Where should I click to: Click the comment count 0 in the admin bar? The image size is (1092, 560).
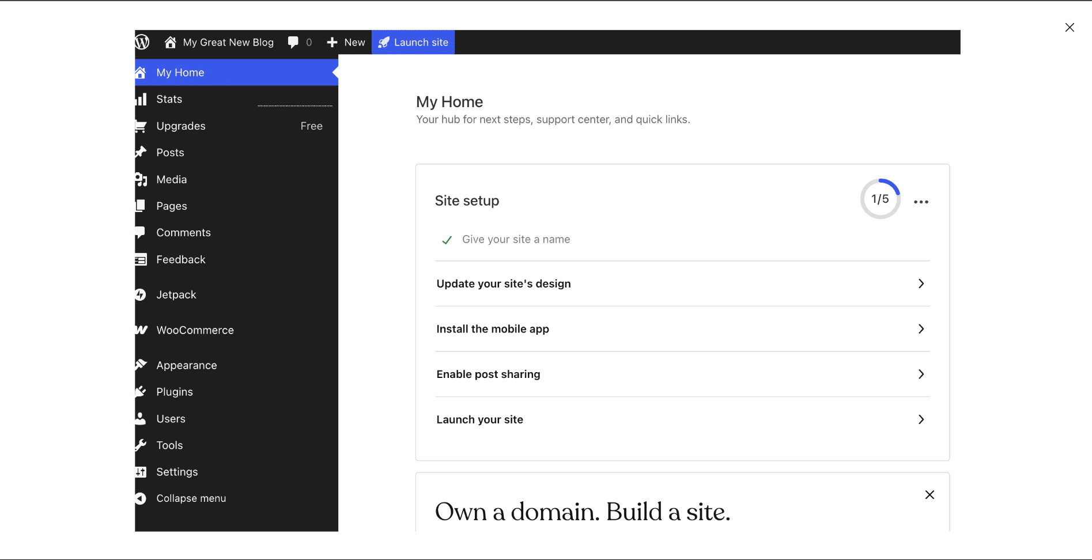309,42
